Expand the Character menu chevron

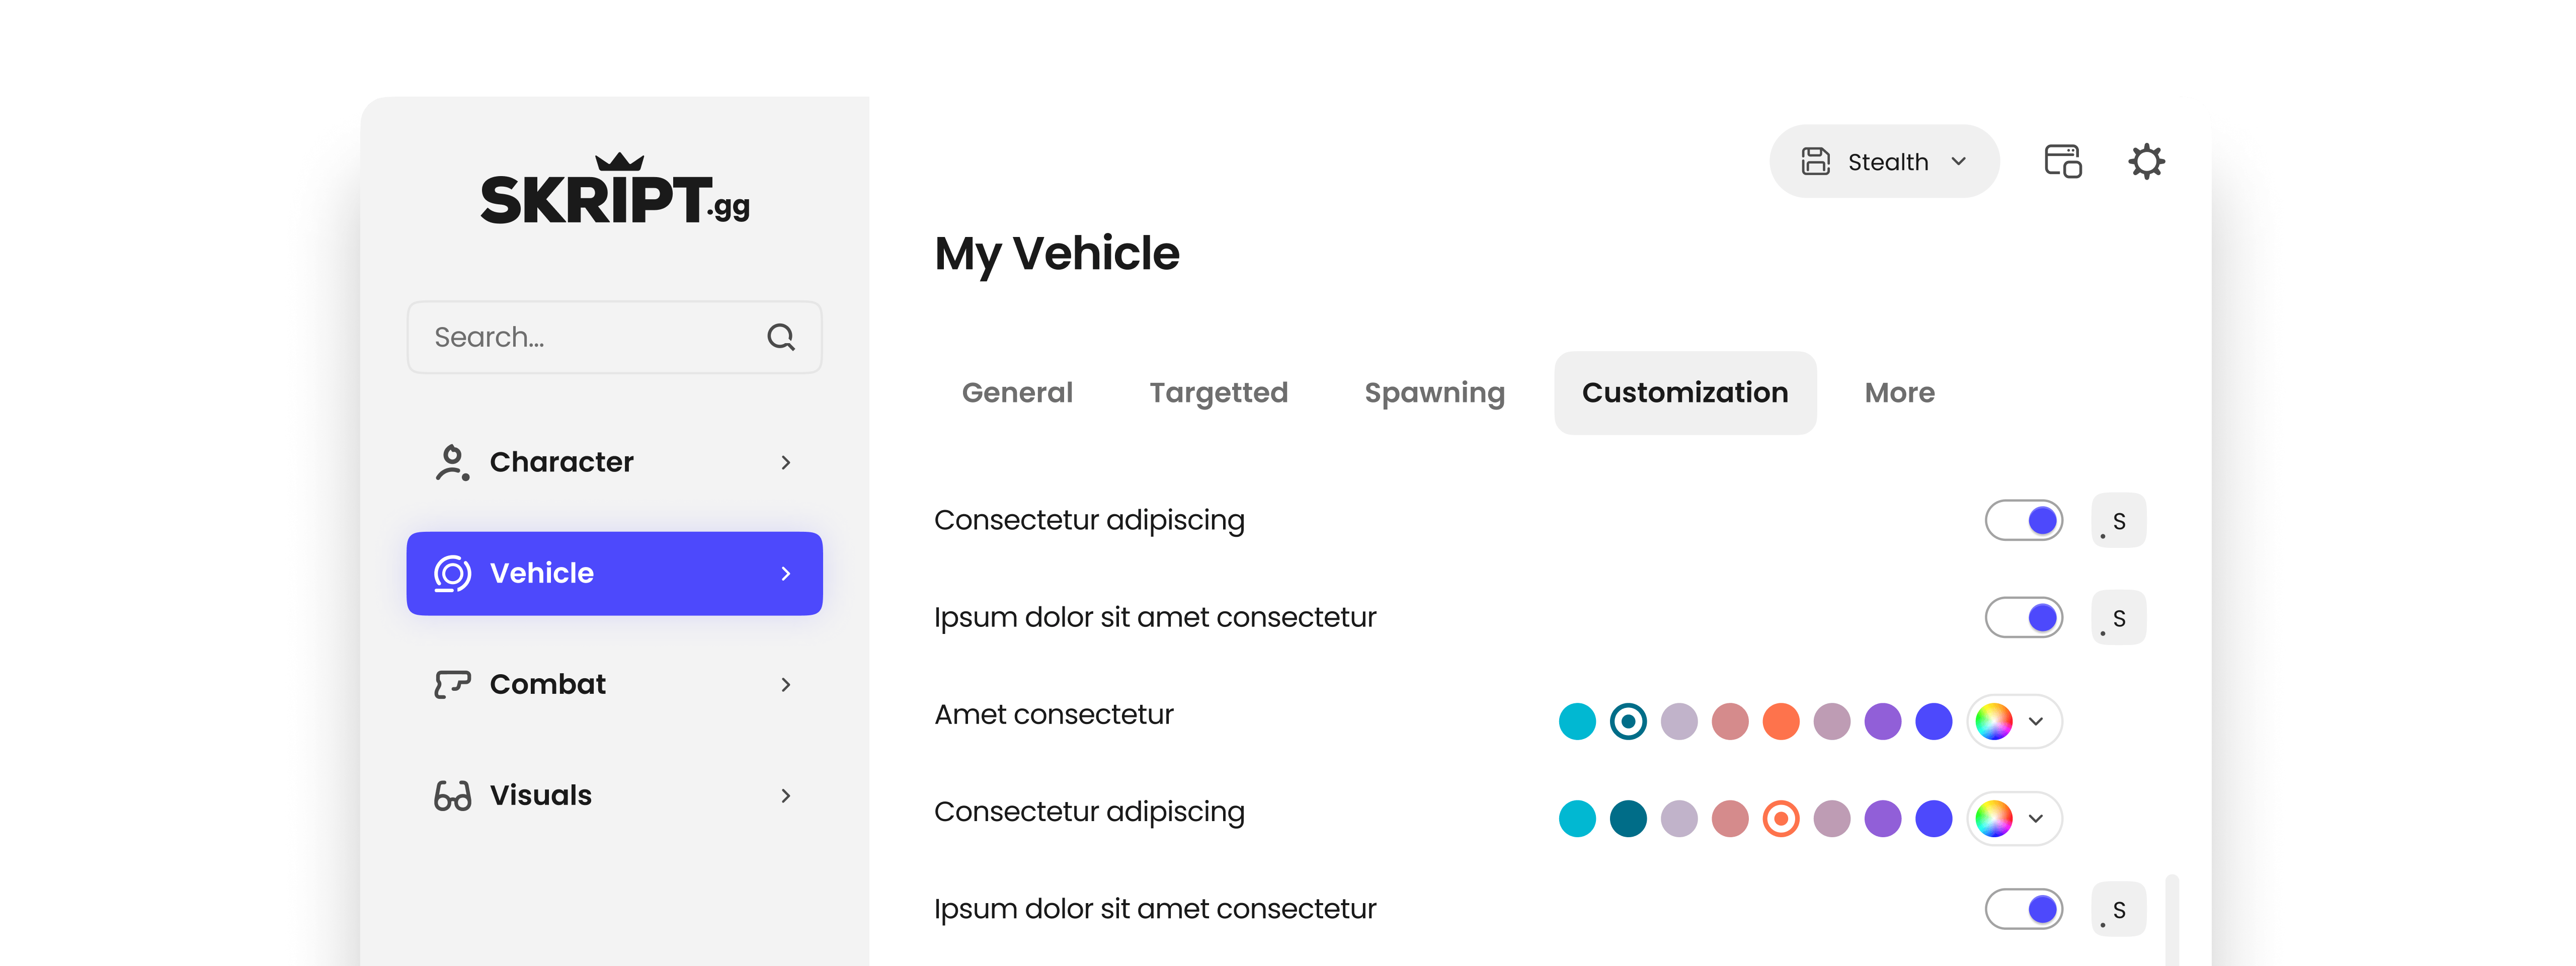786,462
